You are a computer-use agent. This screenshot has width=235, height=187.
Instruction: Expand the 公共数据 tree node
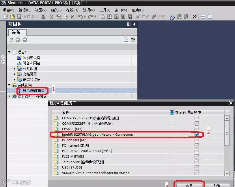(x=14, y=69)
